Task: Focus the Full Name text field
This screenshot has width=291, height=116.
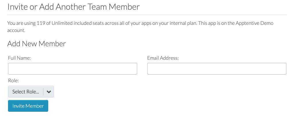Action: pyautogui.click(x=73, y=69)
